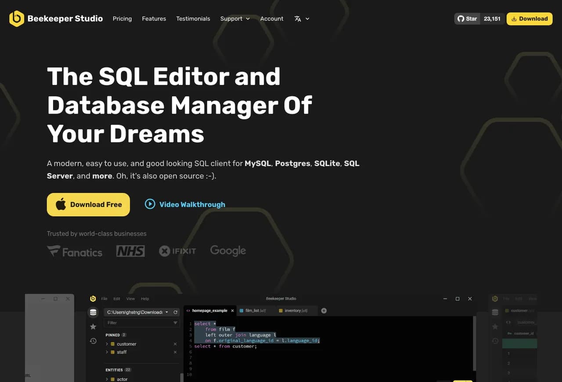Open the Support dropdown menu

coord(235,19)
